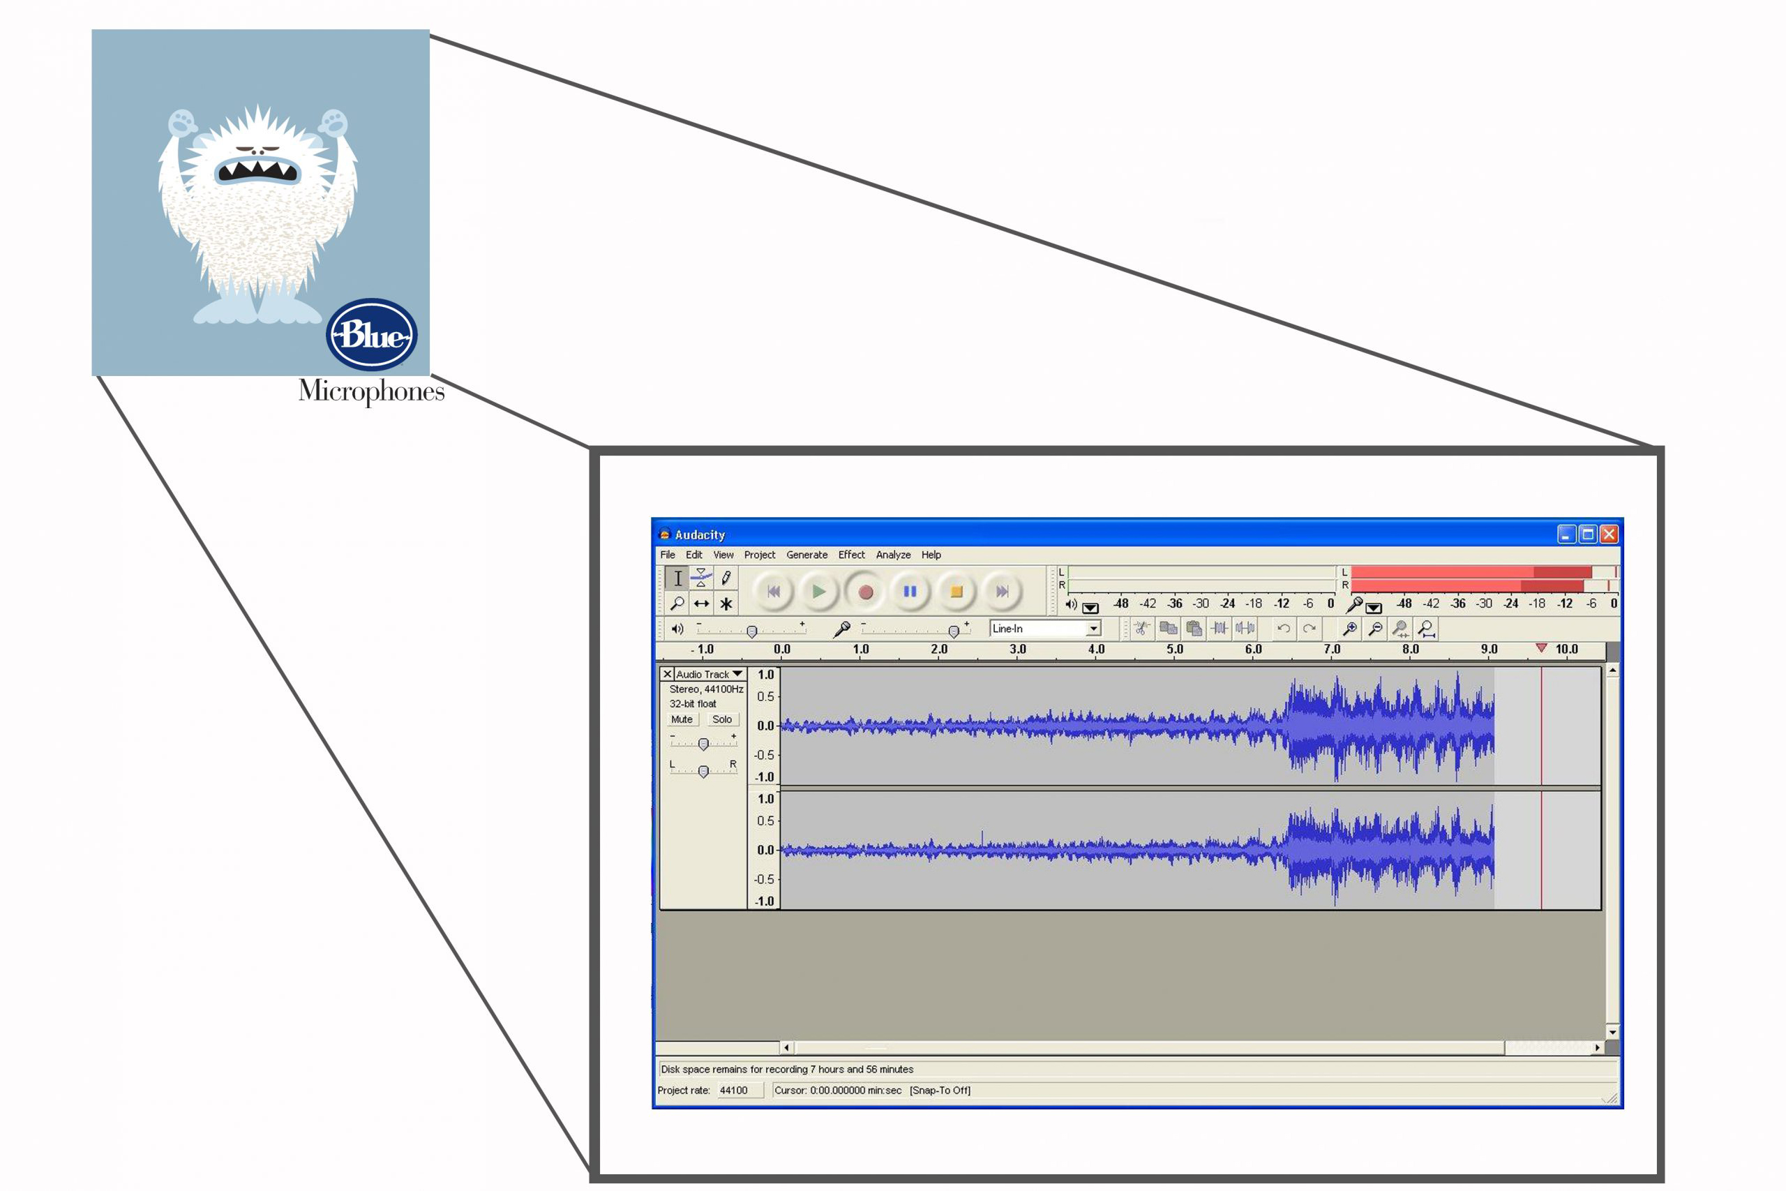
Task: Start recording with the Record button
Action: coord(865,592)
